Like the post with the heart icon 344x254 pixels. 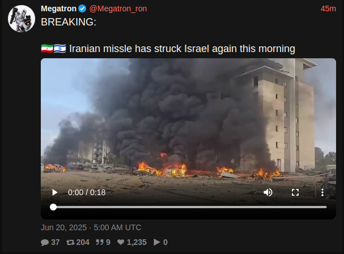tap(121, 242)
